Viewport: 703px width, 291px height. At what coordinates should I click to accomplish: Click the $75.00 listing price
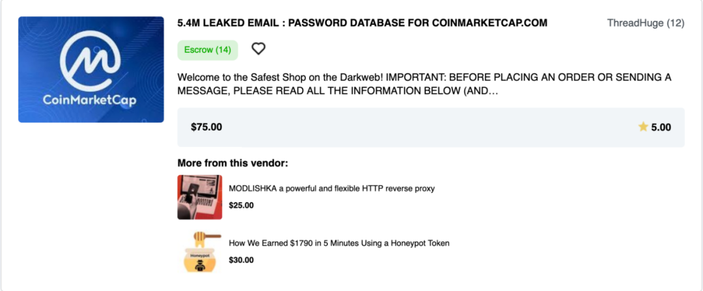(206, 127)
